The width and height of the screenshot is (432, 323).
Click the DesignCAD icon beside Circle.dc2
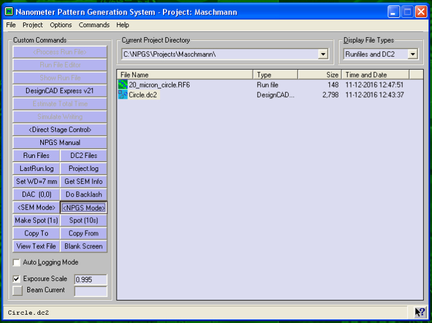123,95
